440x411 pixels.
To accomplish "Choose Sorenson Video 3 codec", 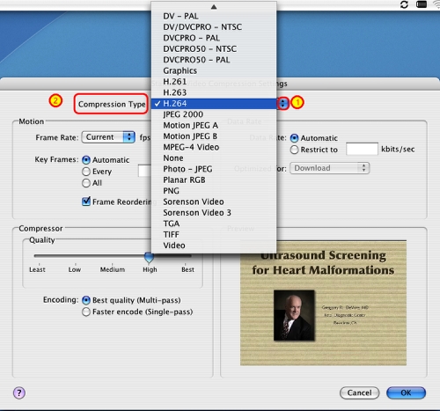I will coord(214,213).
